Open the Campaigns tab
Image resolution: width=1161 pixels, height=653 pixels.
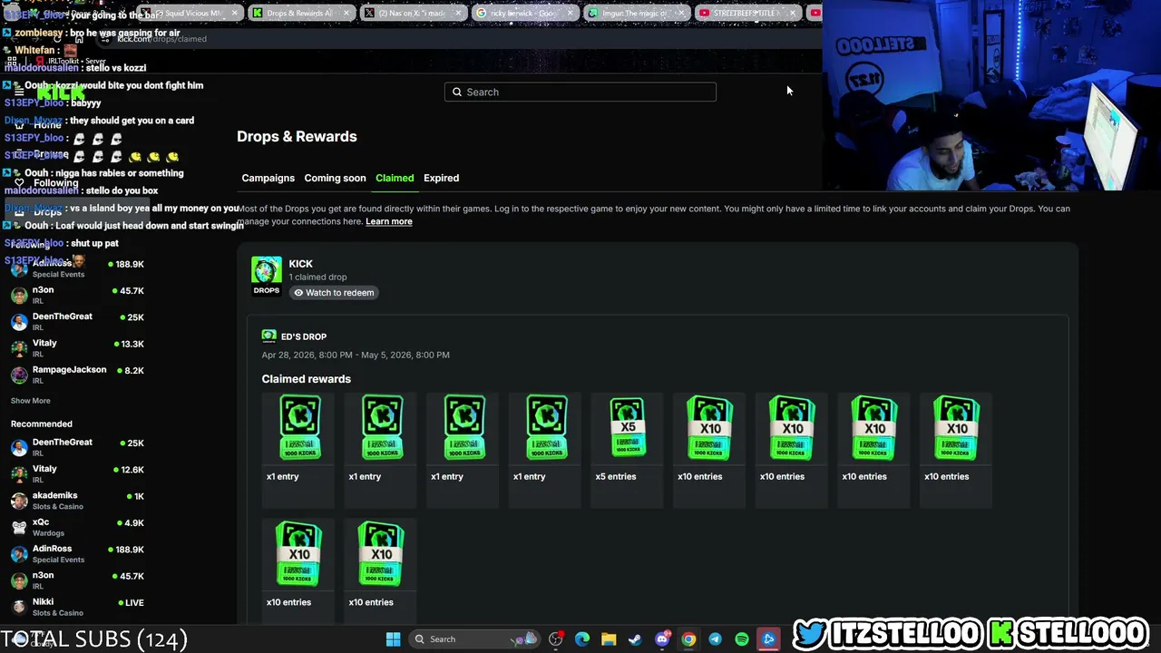268,178
